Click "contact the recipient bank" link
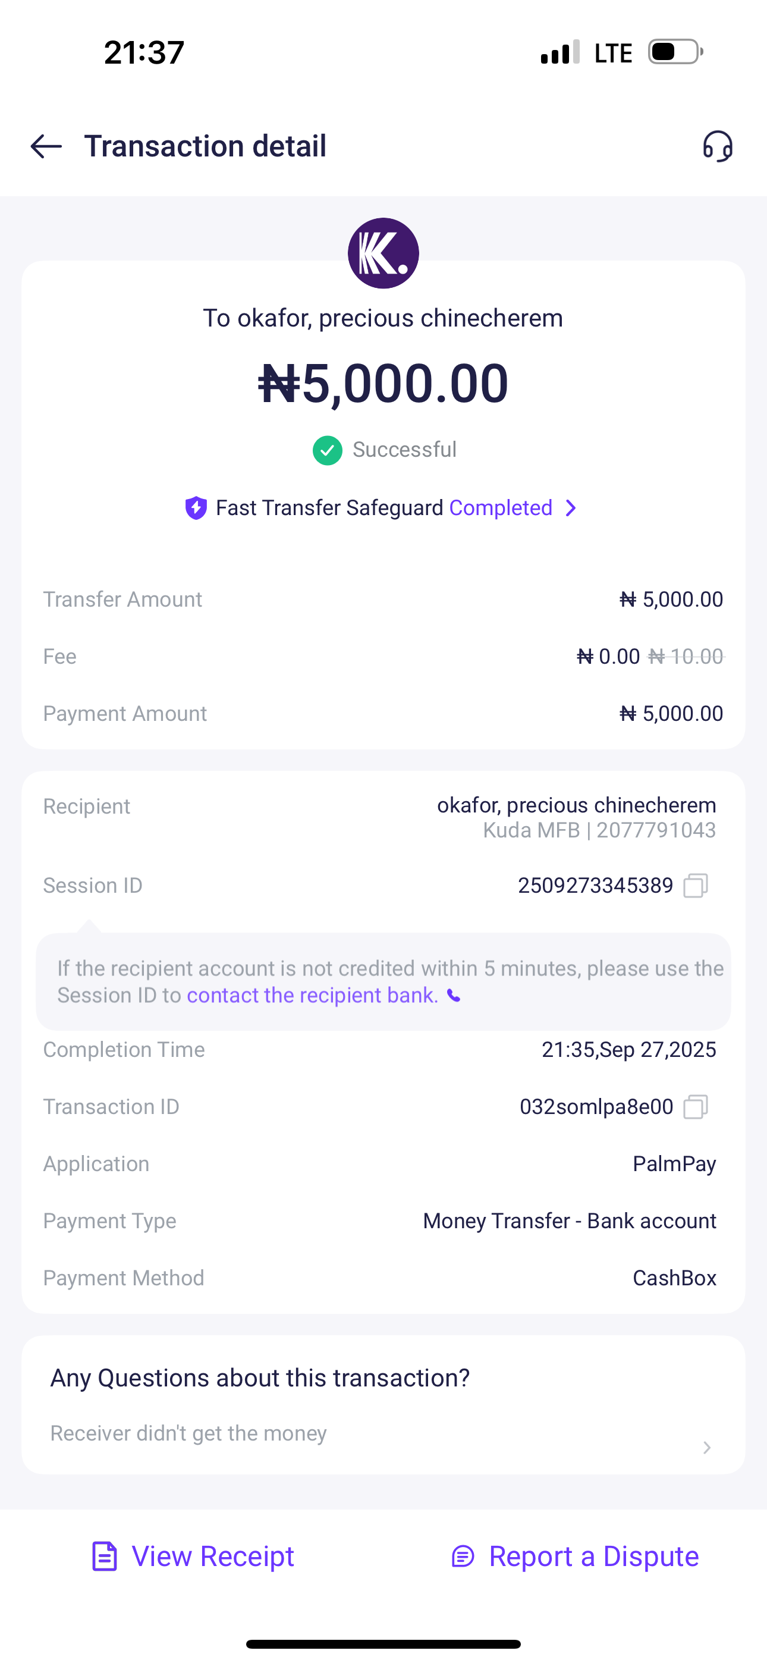The width and height of the screenshot is (767, 1663). [x=312, y=996]
